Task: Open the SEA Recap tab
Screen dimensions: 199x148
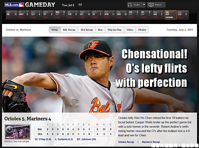Action: coord(87,30)
